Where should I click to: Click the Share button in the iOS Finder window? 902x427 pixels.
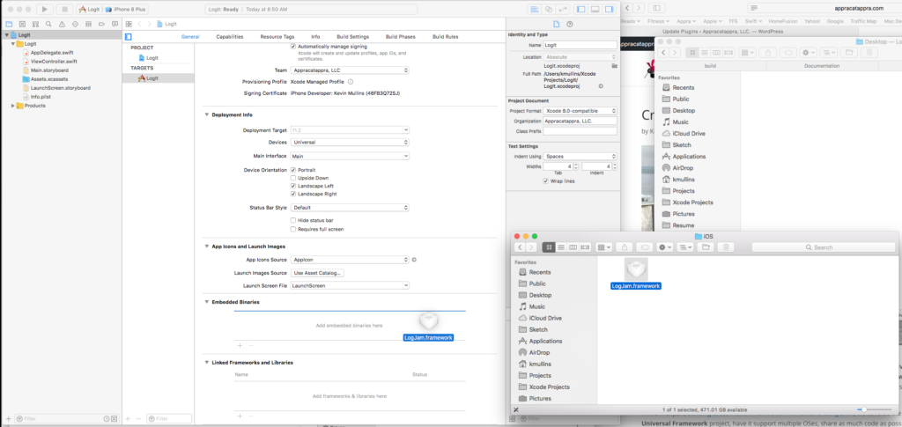[625, 247]
